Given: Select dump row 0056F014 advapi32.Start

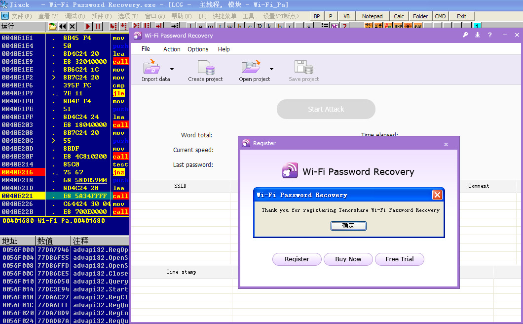Looking at the screenshot, I should point(64,289).
